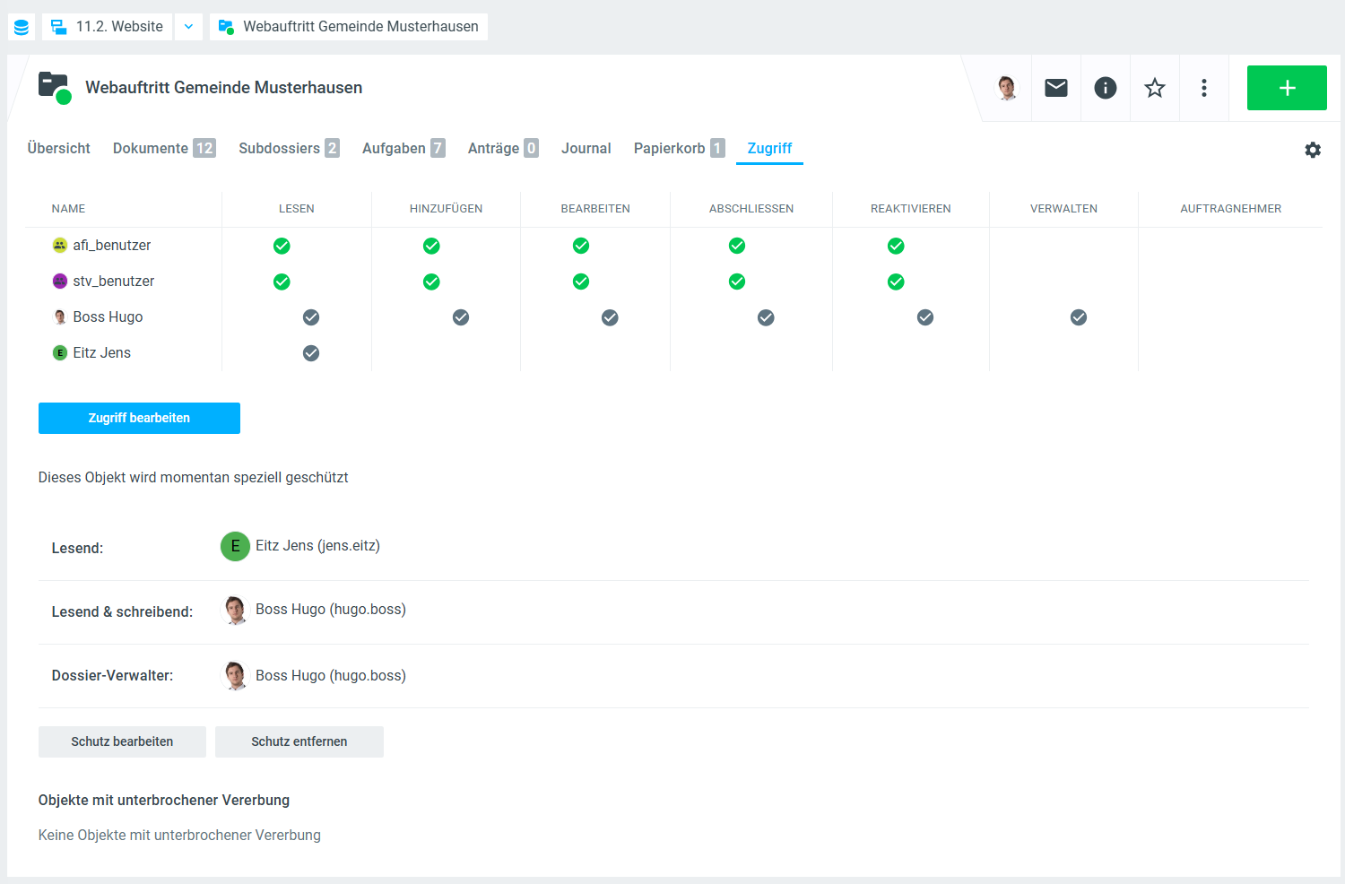Image resolution: width=1345 pixels, height=884 pixels.
Task: Toggle Verwalten checkmark for Boss Hugo
Action: coord(1079,317)
